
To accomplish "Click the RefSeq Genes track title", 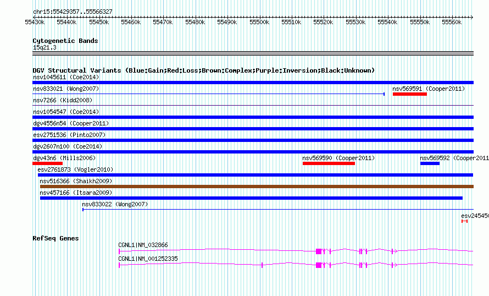I will [x=55, y=238].
